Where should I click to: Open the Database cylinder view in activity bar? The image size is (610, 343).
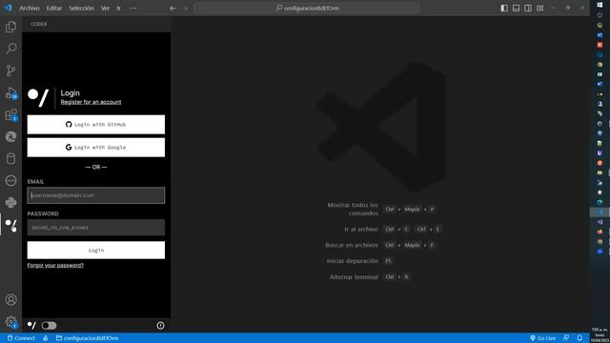click(10, 159)
